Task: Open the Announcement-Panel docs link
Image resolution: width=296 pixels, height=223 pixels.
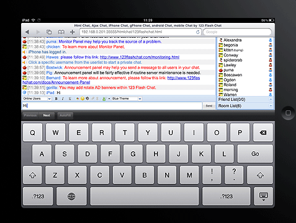Action: coord(56,82)
